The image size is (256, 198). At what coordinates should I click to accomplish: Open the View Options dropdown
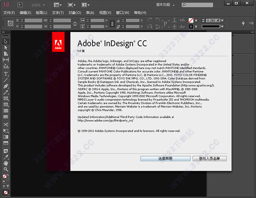[x=58, y=5]
